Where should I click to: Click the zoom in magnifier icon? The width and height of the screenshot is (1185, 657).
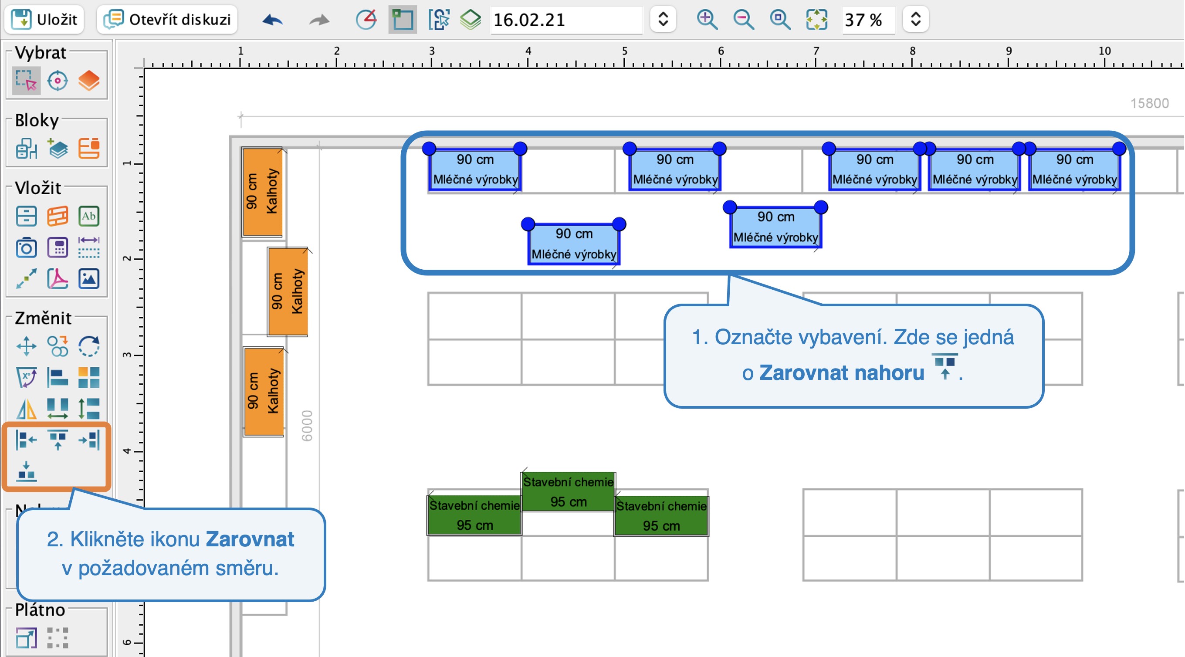pos(707,19)
